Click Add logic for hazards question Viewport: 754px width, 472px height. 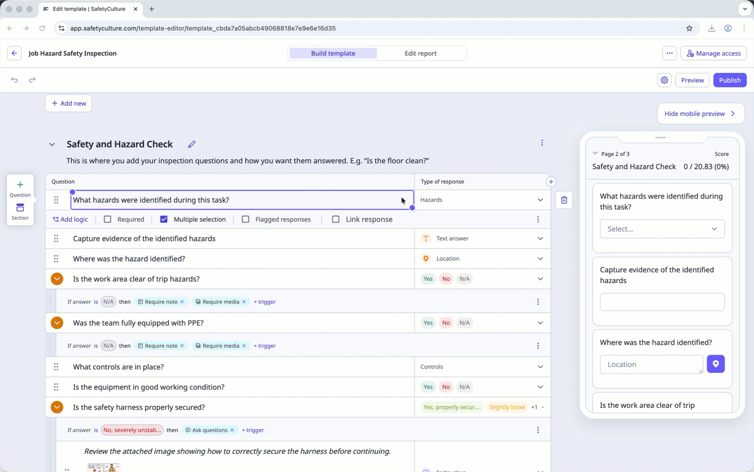(x=70, y=219)
